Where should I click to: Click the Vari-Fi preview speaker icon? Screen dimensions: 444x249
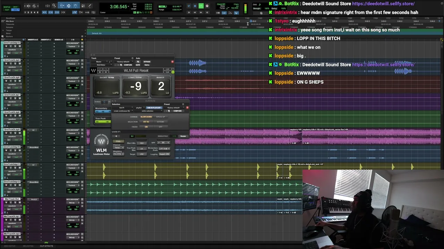pos(116,136)
